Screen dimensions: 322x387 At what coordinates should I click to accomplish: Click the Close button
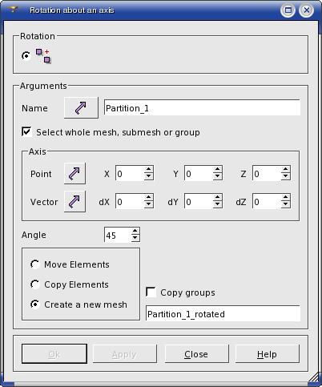point(196,354)
